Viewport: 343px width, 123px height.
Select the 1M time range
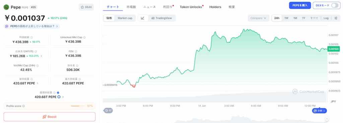pyautogui.click(x=295, y=18)
